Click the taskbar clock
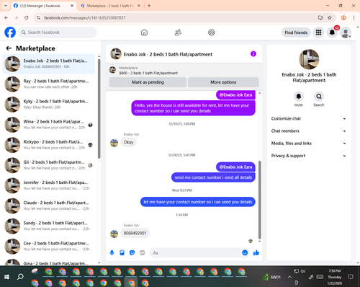The height and width of the screenshot is (287, 360). 335,277
